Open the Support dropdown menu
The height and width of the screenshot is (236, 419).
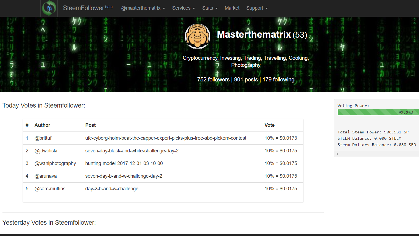point(257,8)
